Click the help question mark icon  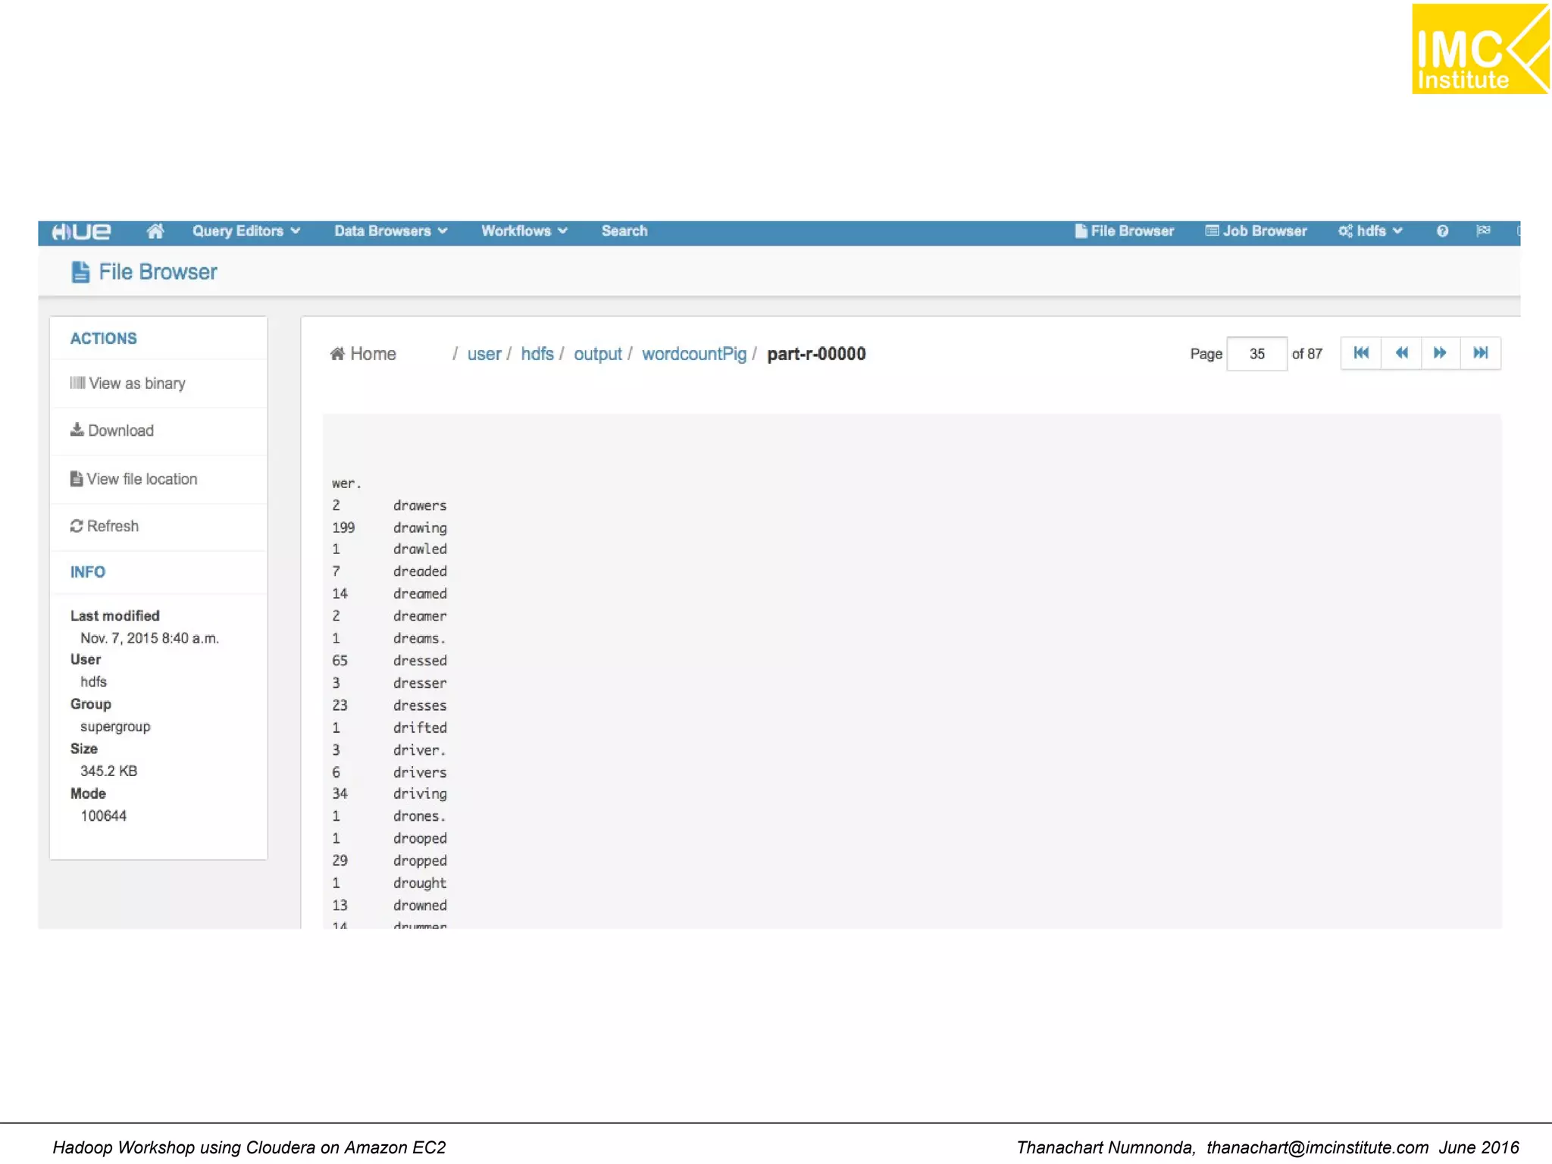pos(1442,231)
